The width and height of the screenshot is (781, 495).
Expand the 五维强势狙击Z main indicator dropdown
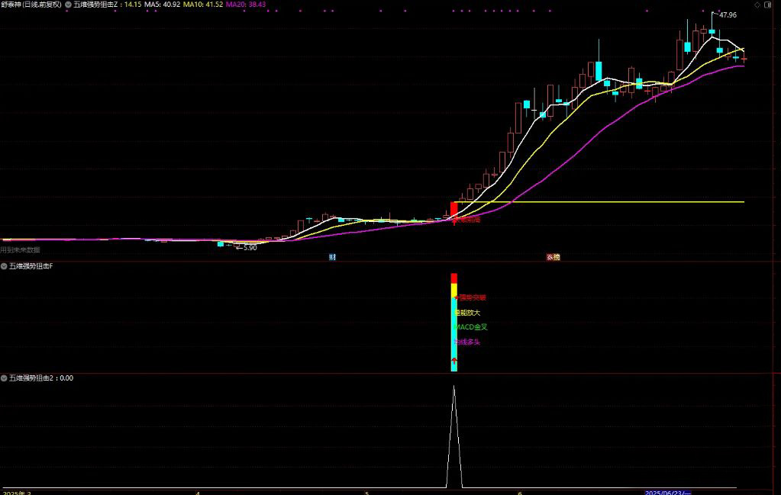[x=69, y=5]
